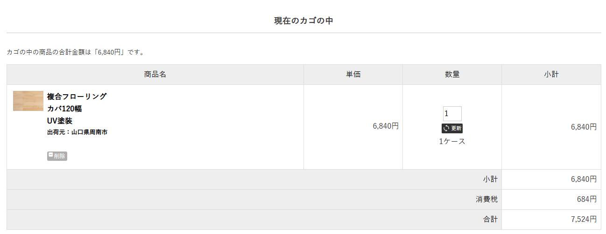Click the unit price 6,840円 cell
606x234 pixels.
click(x=386, y=126)
